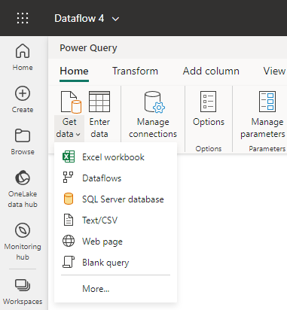Switch to the View ribbon tab
Viewport: 287px width, 310px height.
(x=274, y=71)
